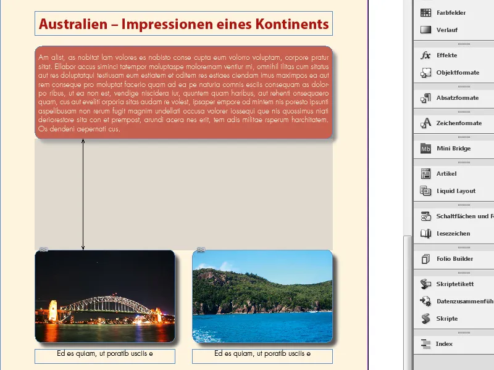
Task: Click the 'Liquid Layout' panel label
Action: [456, 191]
